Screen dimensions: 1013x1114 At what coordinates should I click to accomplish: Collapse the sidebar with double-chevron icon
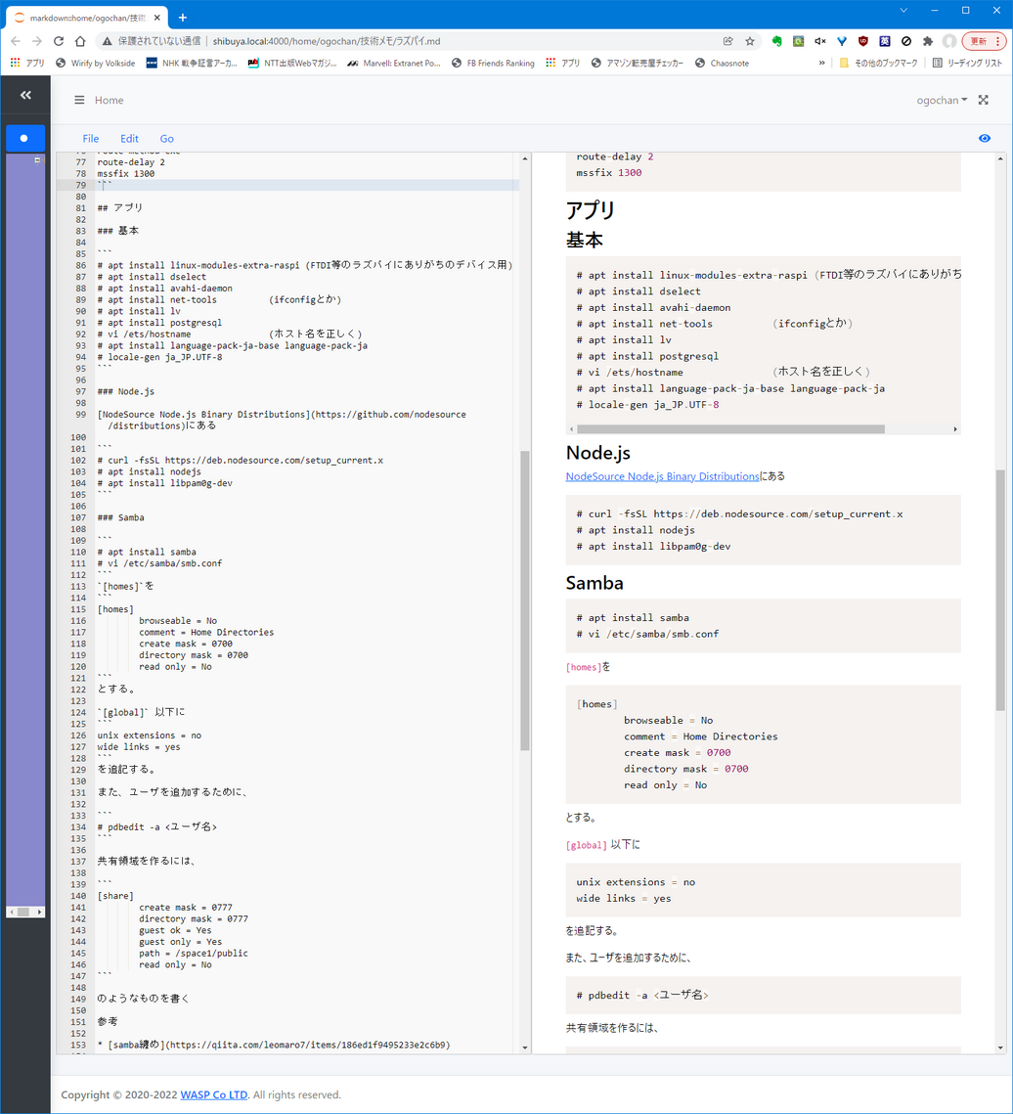[25, 95]
